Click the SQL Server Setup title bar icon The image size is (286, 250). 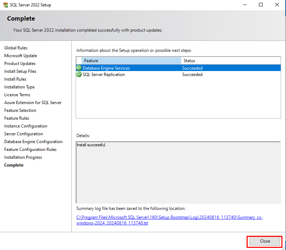point(6,5)
